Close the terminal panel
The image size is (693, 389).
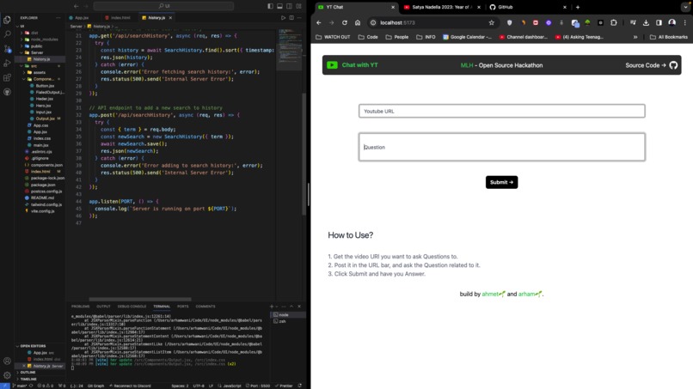click(x=299, y=306)
